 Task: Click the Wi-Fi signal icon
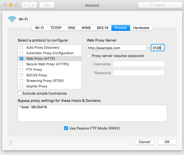[x=12, y=19]
